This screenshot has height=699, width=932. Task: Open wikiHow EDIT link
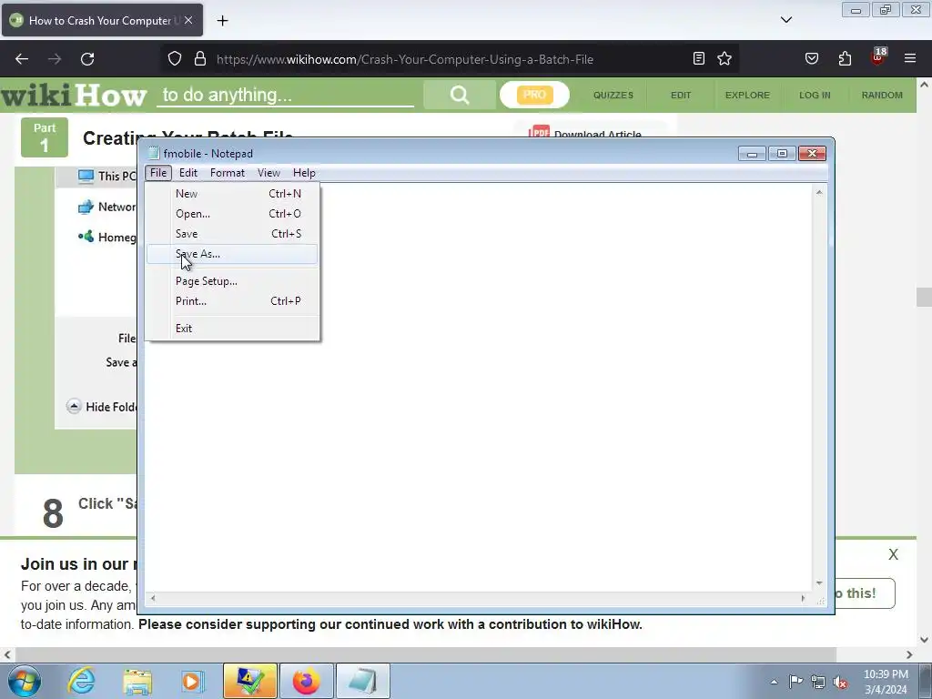tap(681, 95)
